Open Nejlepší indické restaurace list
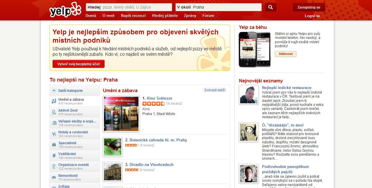Viewport: 372px width, 188px height. 287,88
